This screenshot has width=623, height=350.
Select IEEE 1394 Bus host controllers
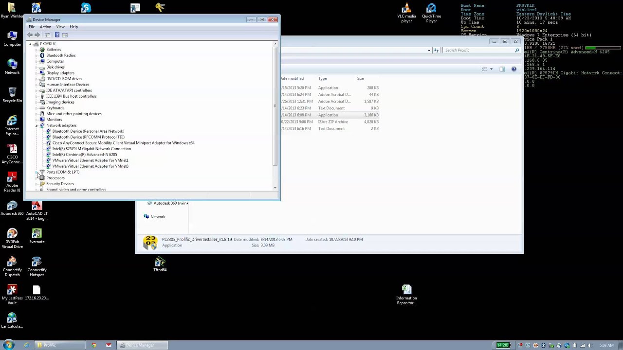point(71,96)
